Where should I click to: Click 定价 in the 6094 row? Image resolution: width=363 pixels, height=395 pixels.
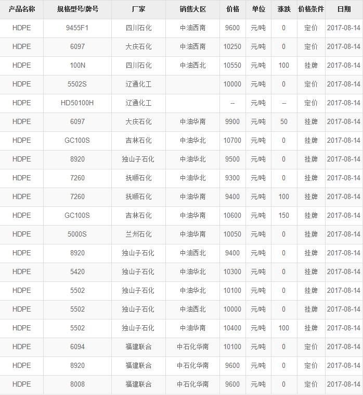[x=311, y=347]
